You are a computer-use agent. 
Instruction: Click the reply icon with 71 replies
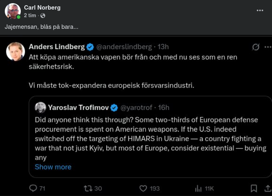(x=34, y=188)
